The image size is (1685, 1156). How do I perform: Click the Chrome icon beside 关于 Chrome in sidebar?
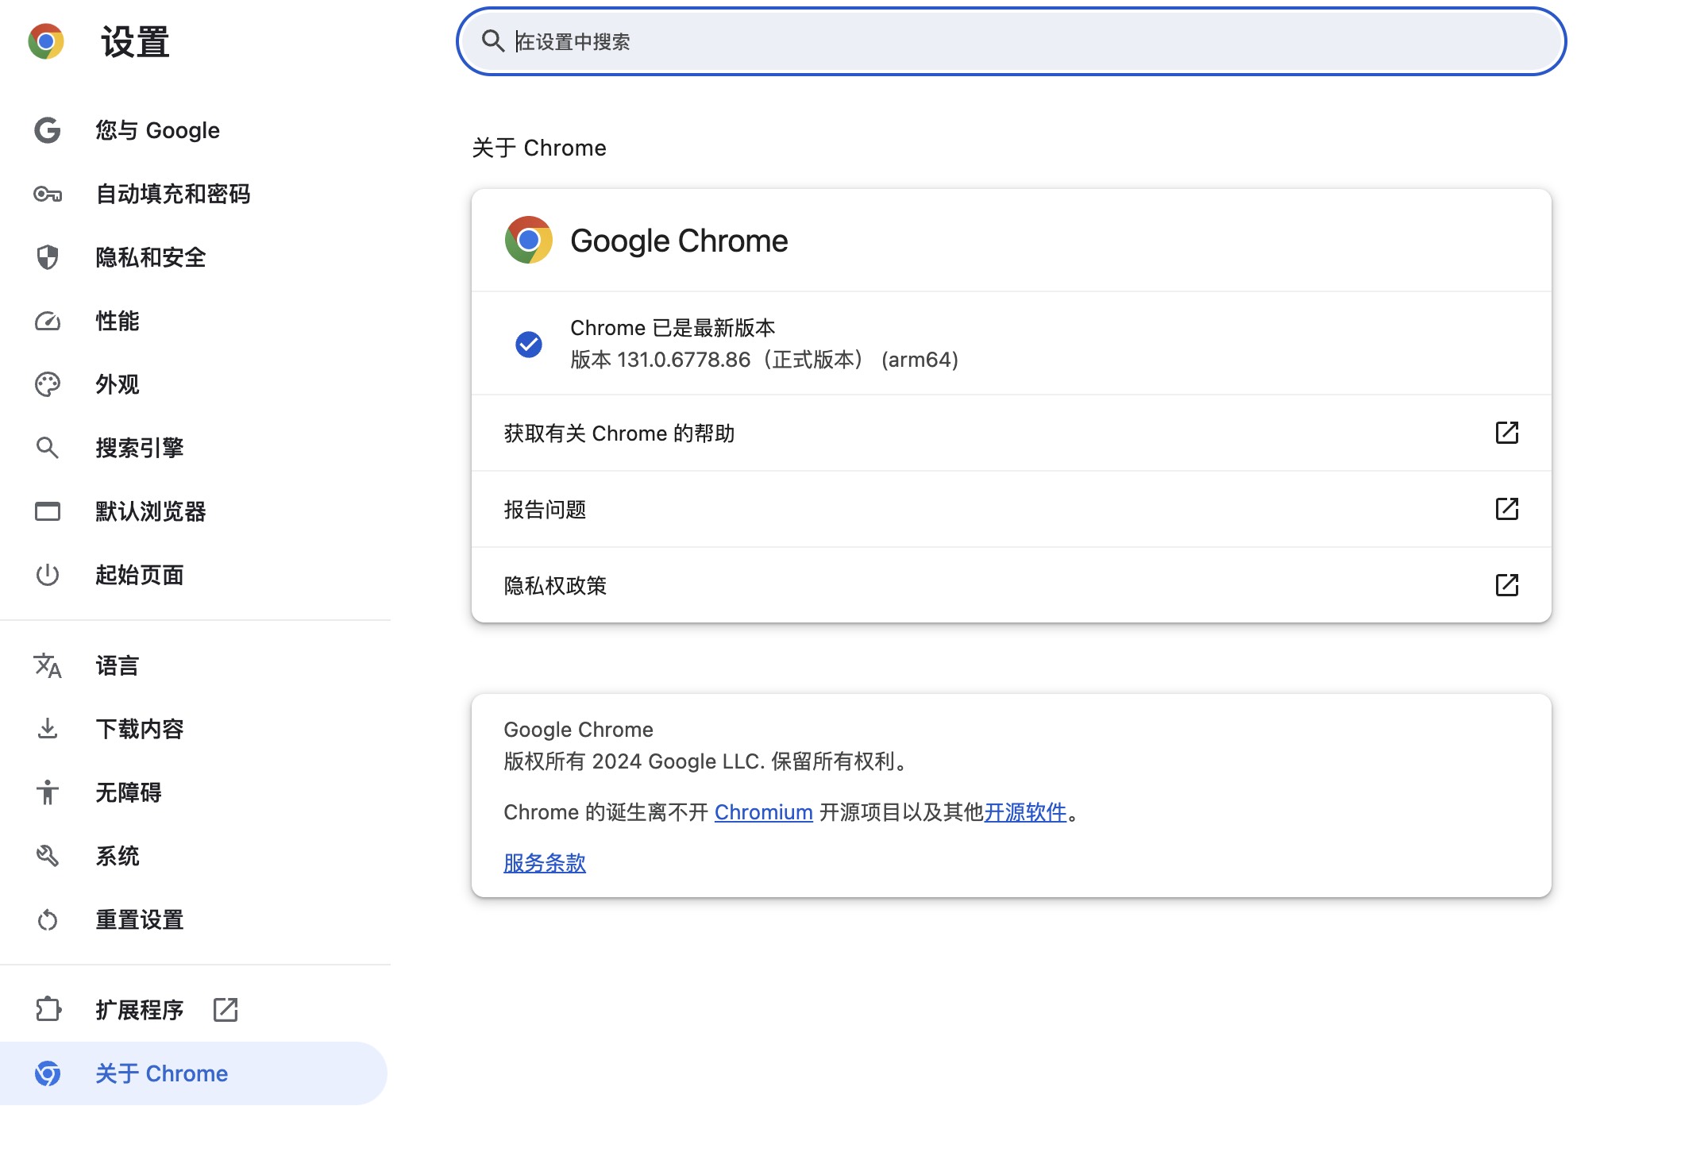pyautogui.click(x=48, y=1073)
